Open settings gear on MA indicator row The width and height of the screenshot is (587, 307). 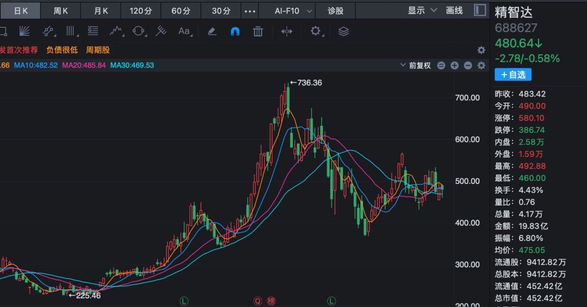pos(482,66)
